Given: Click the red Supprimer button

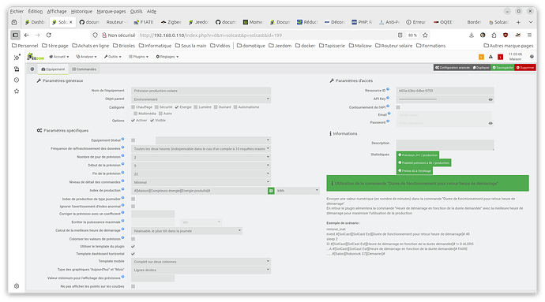Looking at the screenshot, I should [525, 68].
